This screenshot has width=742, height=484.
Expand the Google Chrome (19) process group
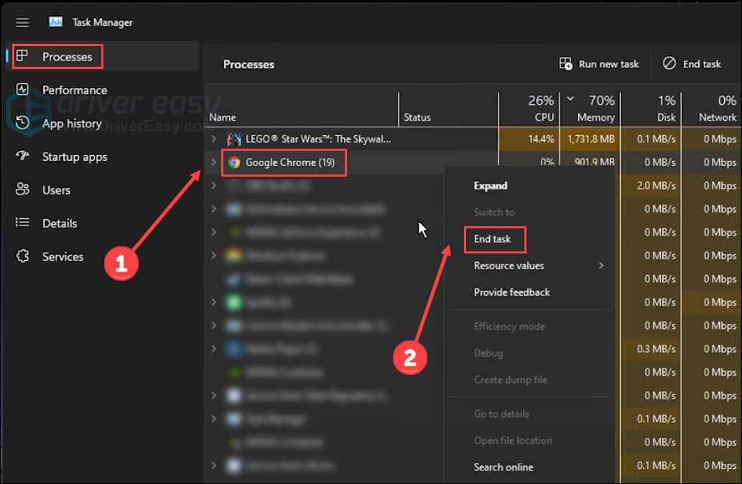213,162
